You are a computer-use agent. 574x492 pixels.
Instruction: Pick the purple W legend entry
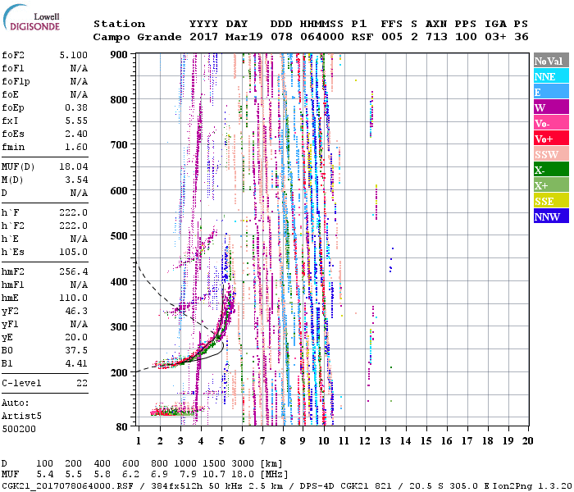[x=550, y=107]
